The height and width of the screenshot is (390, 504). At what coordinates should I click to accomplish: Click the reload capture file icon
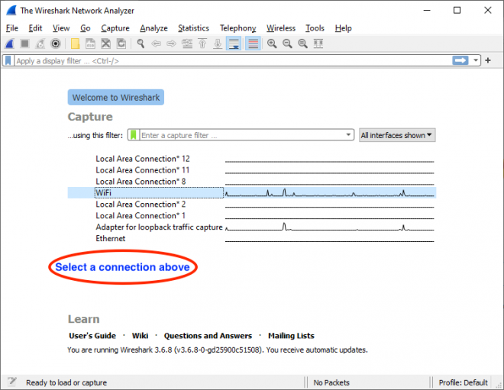pyautogui.click(x=121, y=44)
